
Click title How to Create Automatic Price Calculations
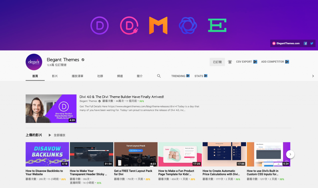221,172
